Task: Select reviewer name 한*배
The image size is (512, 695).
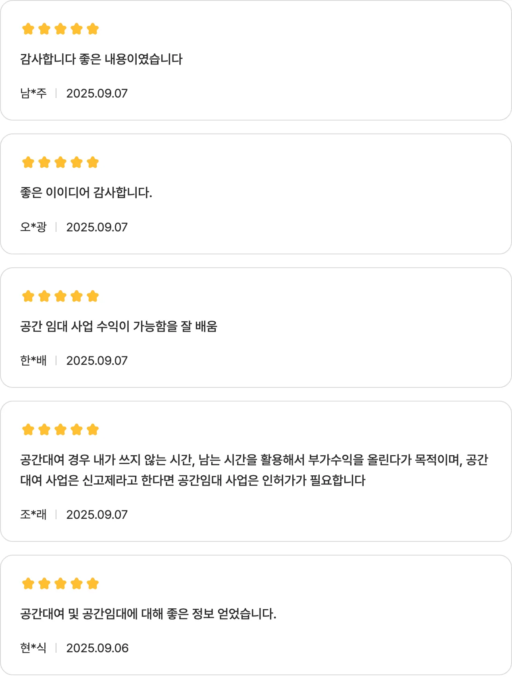Action: [x=33, y=361]
